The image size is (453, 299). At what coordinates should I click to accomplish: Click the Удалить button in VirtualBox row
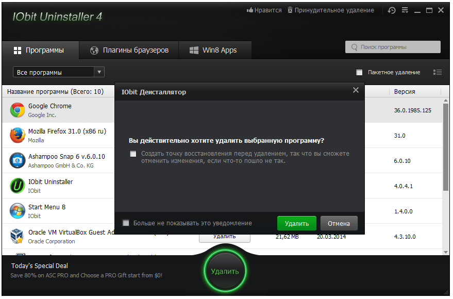tap(225, 238)
